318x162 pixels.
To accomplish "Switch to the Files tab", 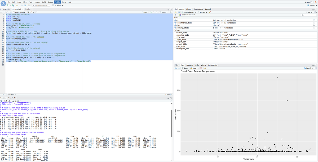I will (176, 65).
